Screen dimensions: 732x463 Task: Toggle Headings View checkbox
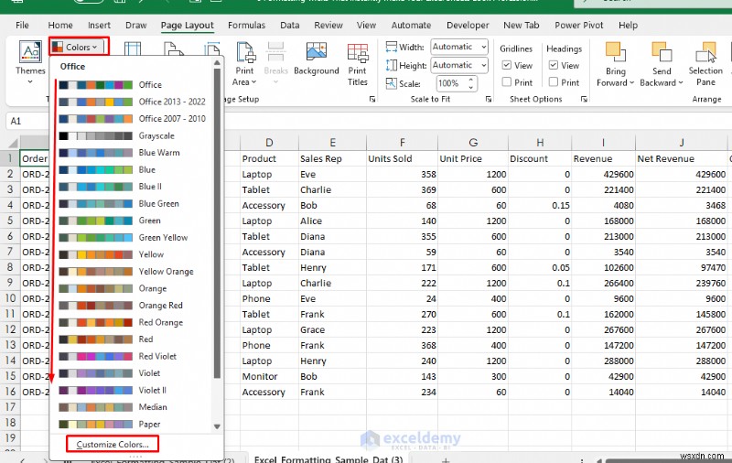click(x=554, y=65)
